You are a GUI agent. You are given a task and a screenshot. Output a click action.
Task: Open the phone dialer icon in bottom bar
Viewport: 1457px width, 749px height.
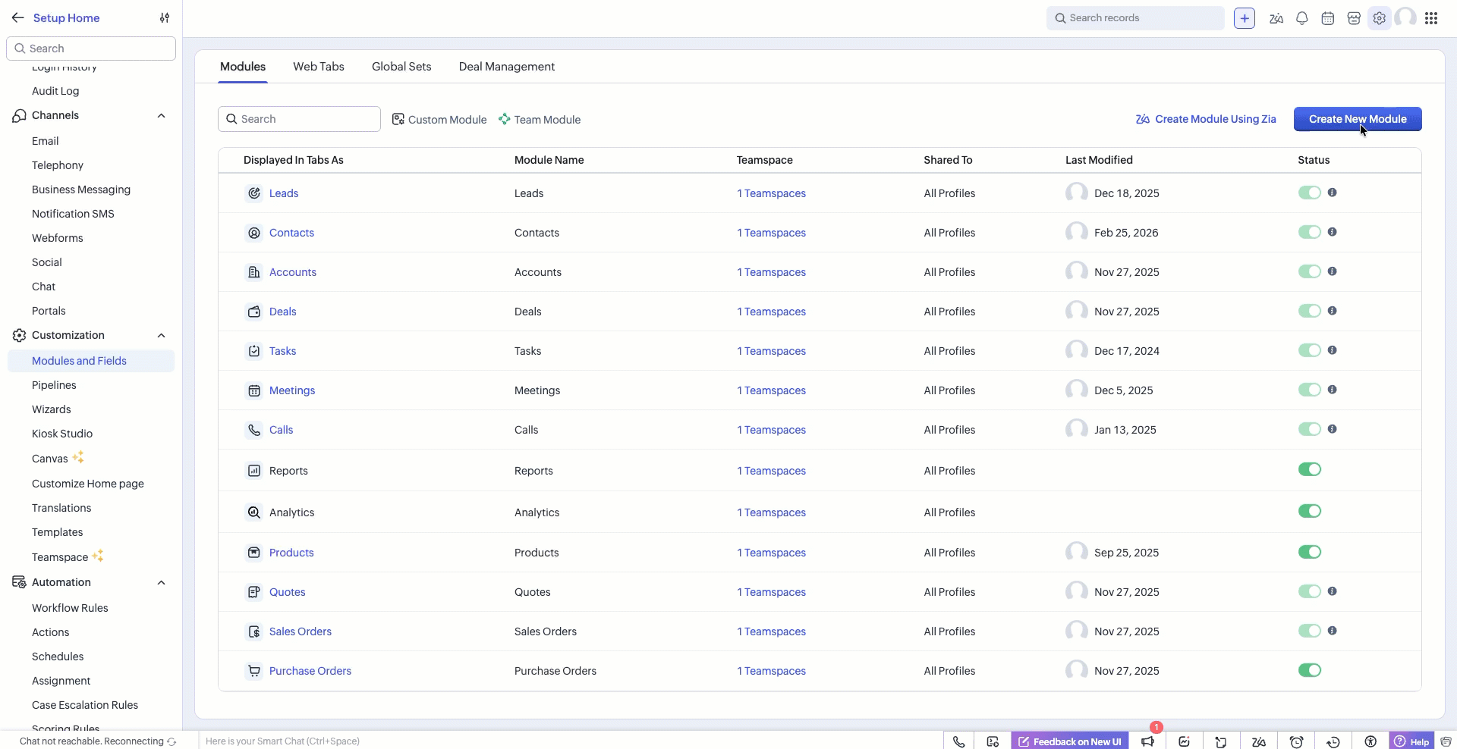[x=958, y=741]
